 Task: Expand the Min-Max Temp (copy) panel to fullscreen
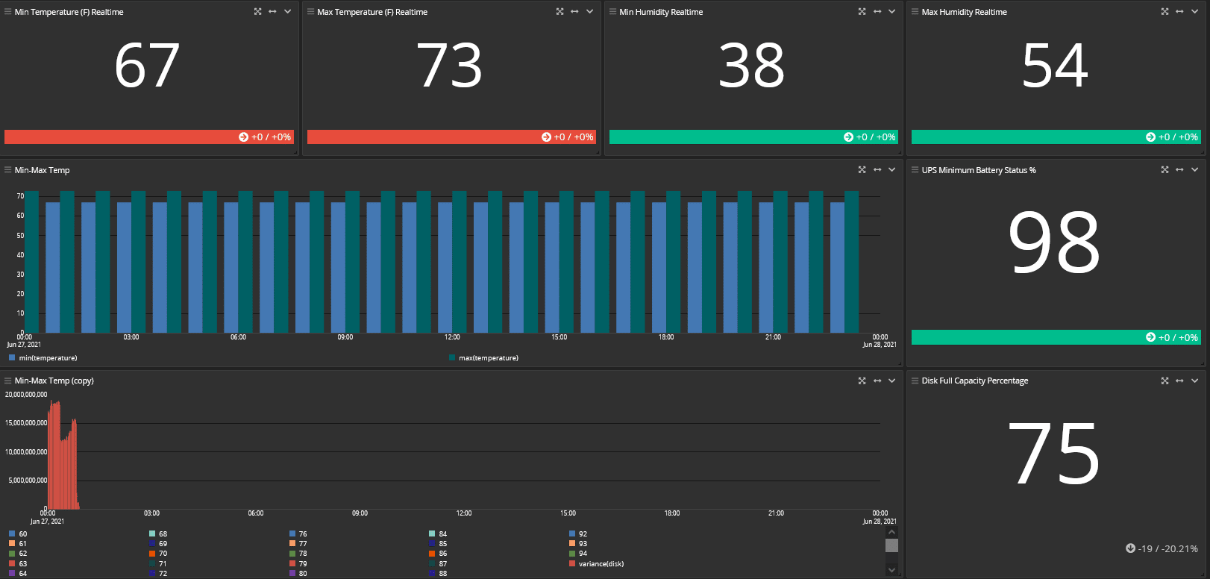click(x=862, y=381)
